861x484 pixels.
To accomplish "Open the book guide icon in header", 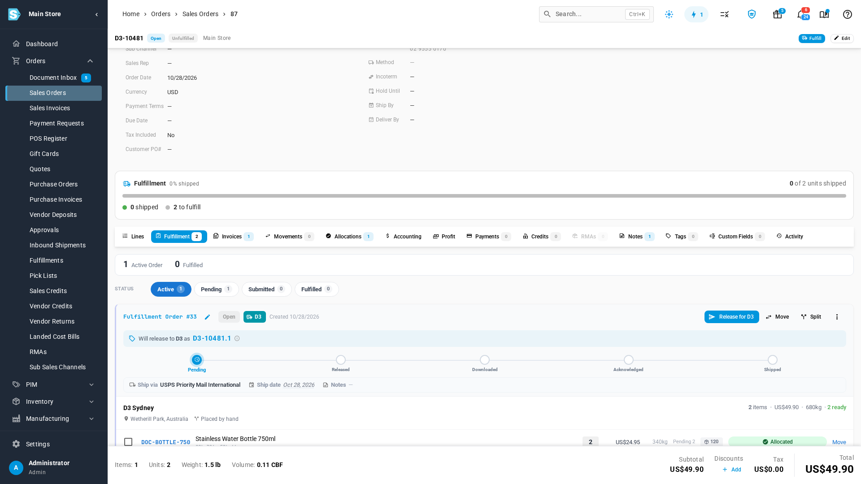I will coord(824,14).
